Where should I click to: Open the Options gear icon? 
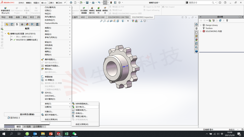coord(120,3)
